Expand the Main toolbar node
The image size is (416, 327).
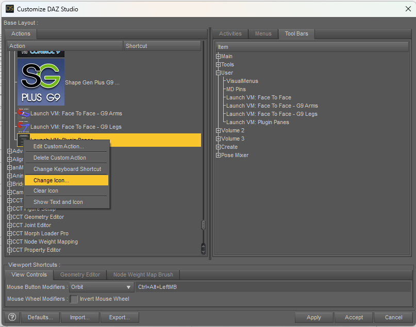218,56
